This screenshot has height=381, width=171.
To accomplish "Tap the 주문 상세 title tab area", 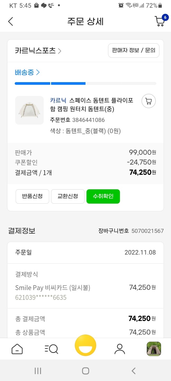I will pos(85,21).
